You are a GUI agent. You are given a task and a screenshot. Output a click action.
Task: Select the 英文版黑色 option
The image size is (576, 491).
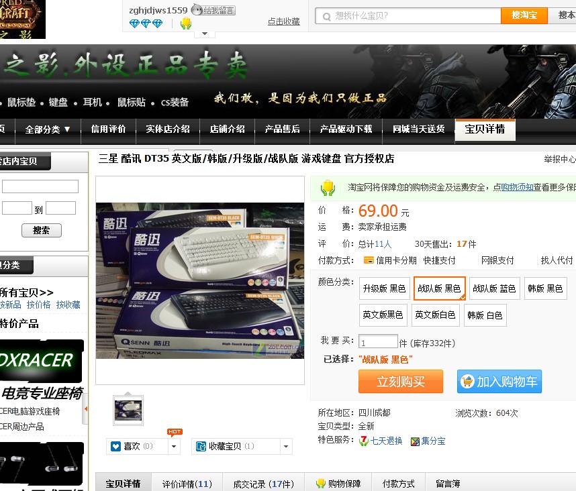383,315
